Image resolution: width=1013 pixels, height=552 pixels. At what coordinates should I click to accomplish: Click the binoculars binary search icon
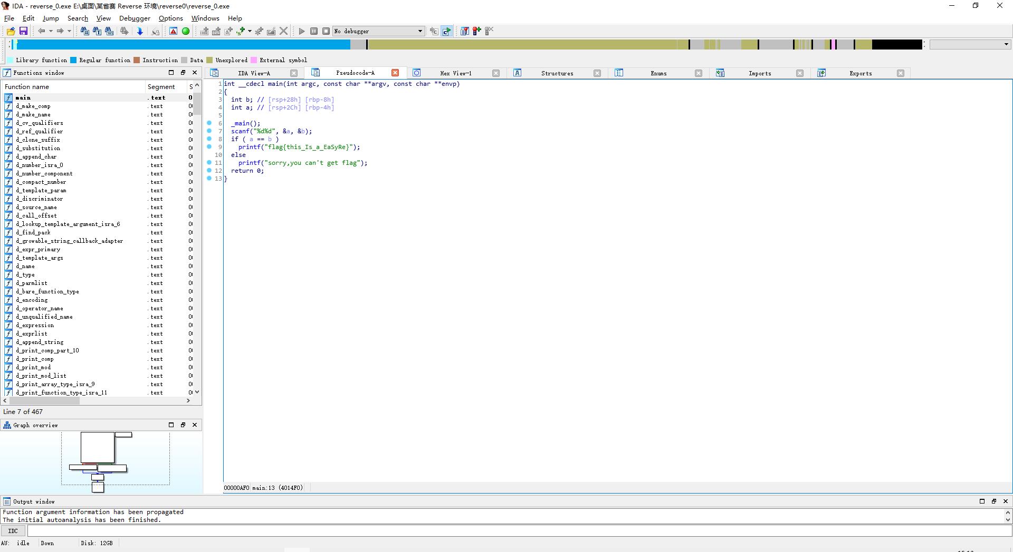[x=109, y=31]
